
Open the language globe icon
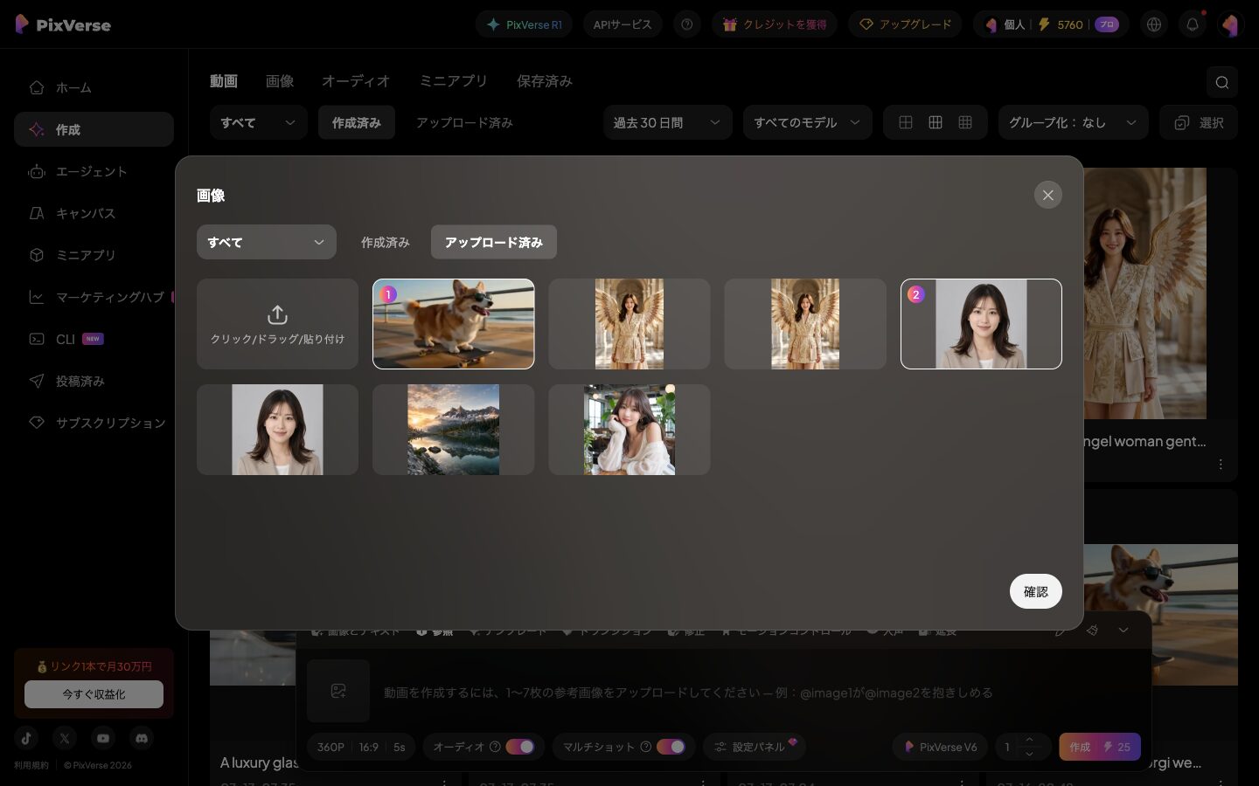(x=1154, y=24)
